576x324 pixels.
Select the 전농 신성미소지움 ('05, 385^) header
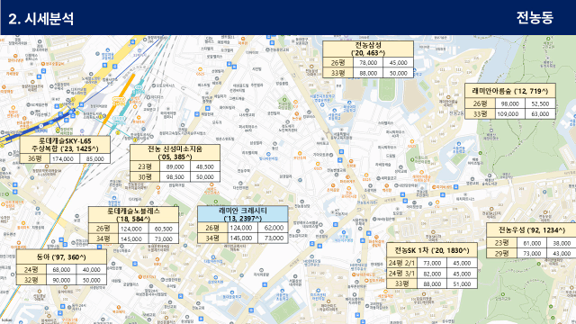(x=175, y=152)
